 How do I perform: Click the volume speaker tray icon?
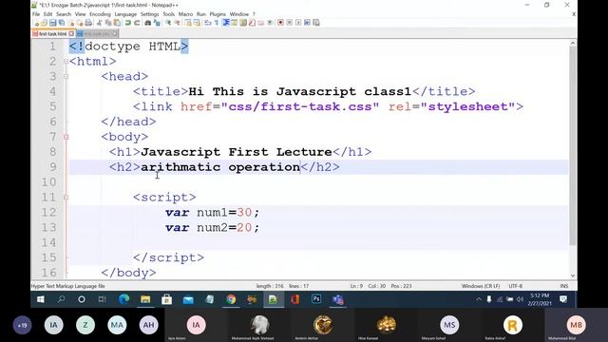[520, 299]
